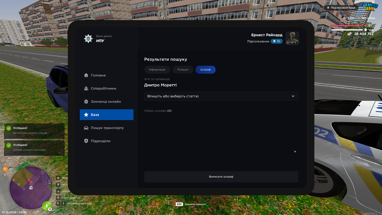Click the Виписати штраф button
The image size is (382, 215).
coord(221,177)
